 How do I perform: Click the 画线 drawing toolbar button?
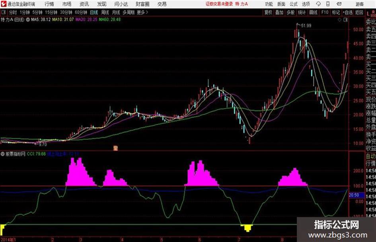(x=313, y=12)
